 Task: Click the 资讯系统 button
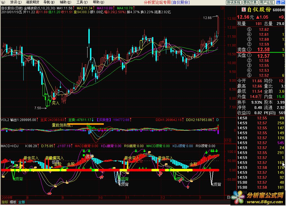pyautogui.click(x=234, y=2)
